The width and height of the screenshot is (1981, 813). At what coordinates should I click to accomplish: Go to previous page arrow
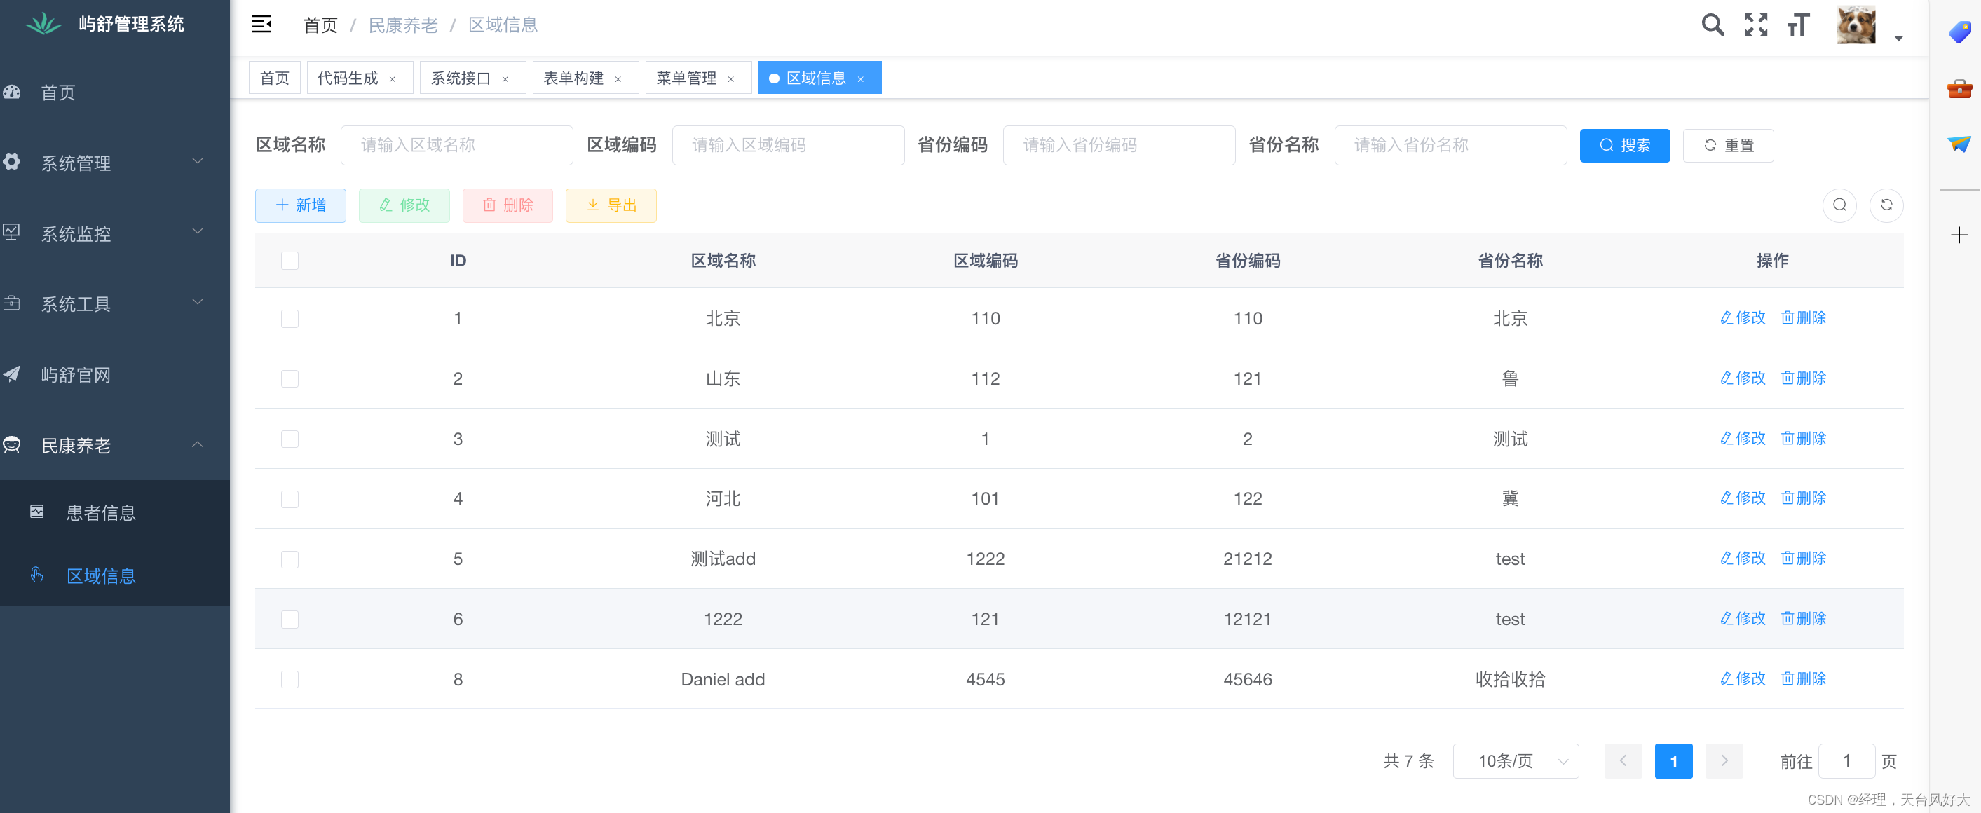(x=1623, y=760)
